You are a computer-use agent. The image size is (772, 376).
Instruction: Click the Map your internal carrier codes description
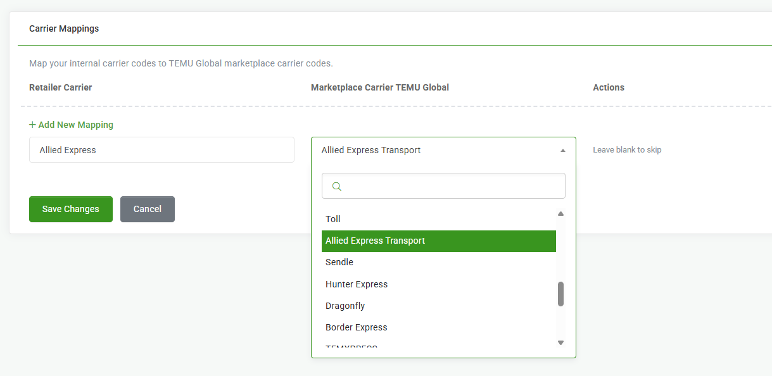point(181,63)
